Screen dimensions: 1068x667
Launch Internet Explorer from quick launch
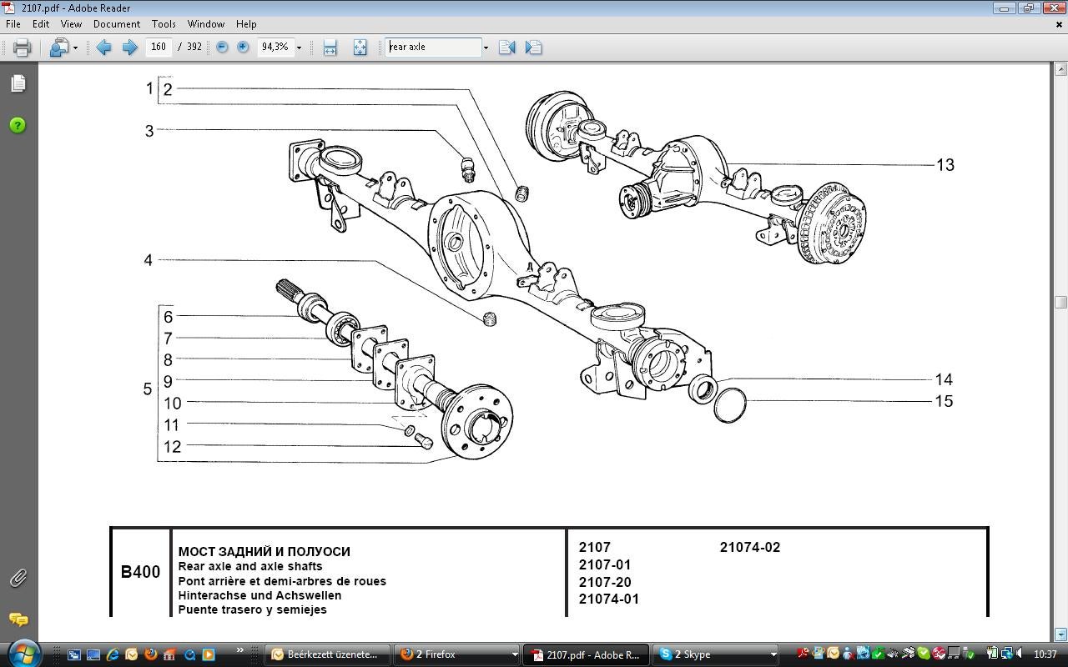click(113, 654)
